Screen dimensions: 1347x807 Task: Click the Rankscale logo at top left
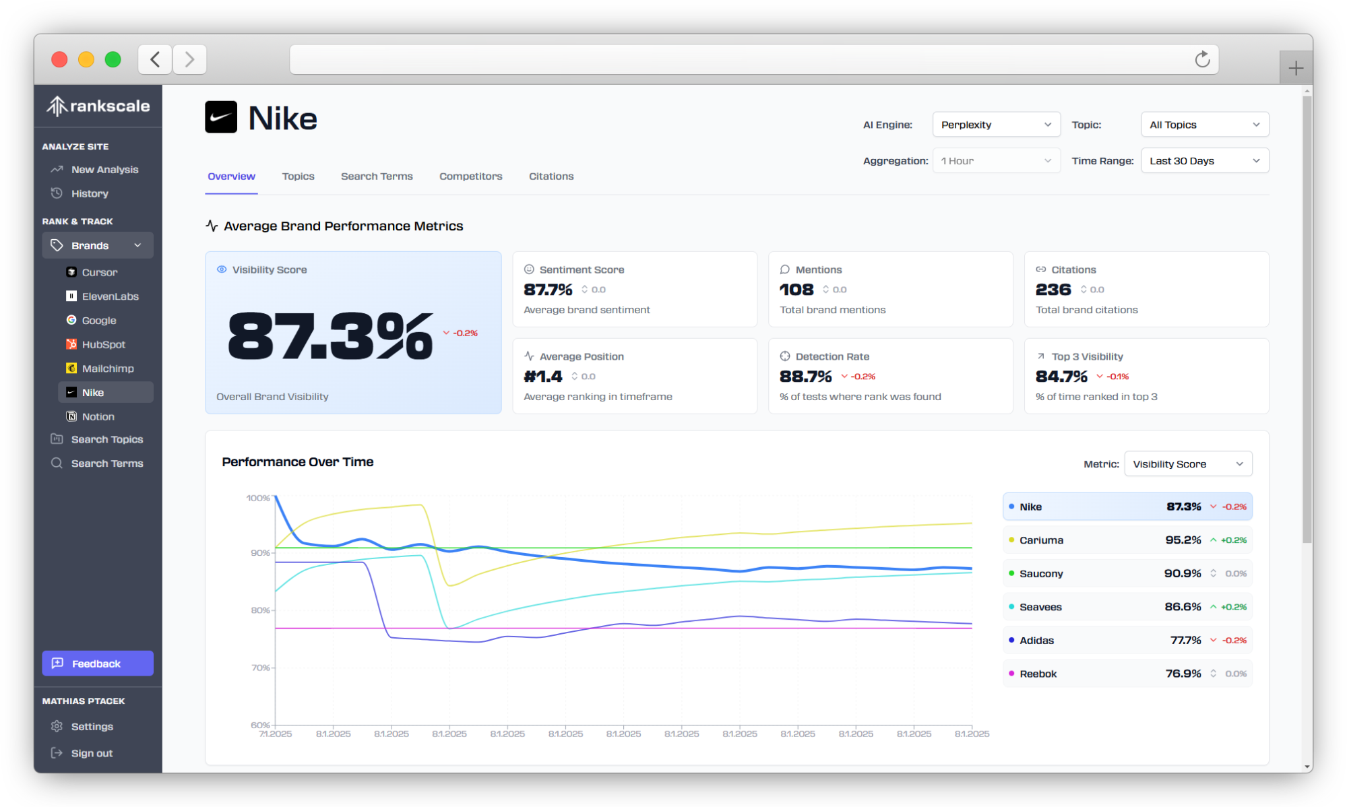point(98,106)
